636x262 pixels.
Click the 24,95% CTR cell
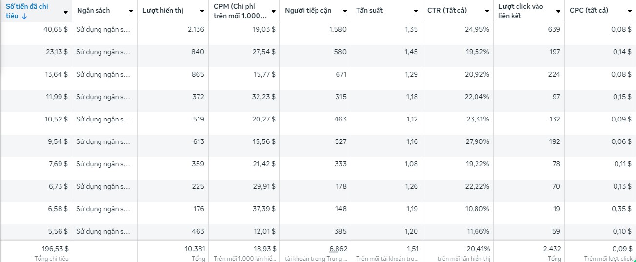(x=477, y=29)
